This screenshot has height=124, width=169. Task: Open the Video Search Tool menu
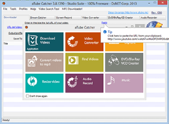point(49,9)
